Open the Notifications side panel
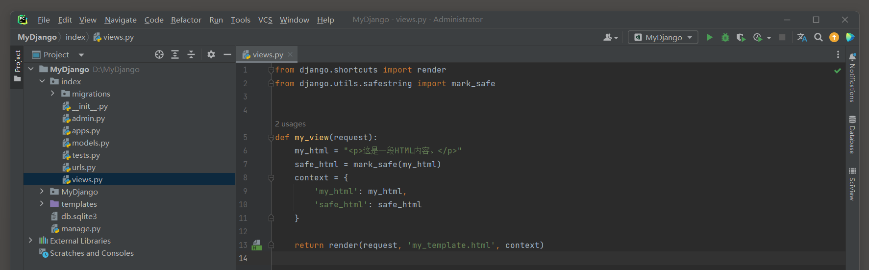The image size is (869, 270). pos(852,77)
